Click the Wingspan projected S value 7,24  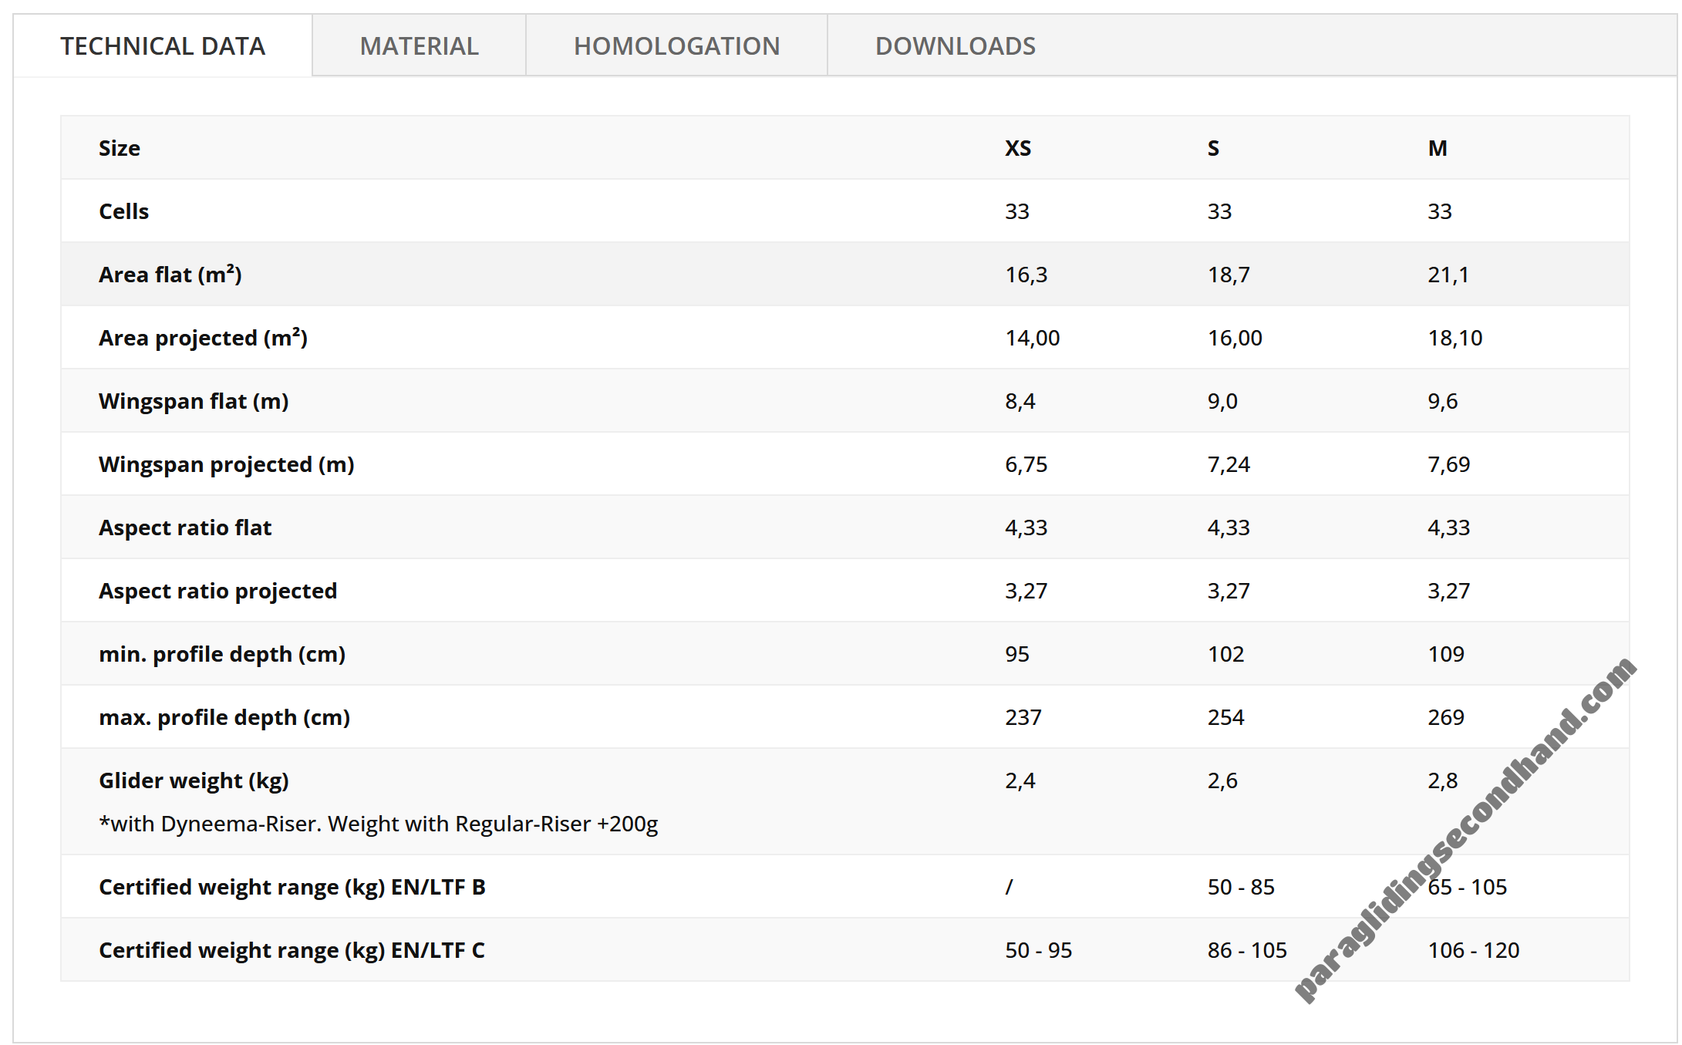click(1229, 464)
